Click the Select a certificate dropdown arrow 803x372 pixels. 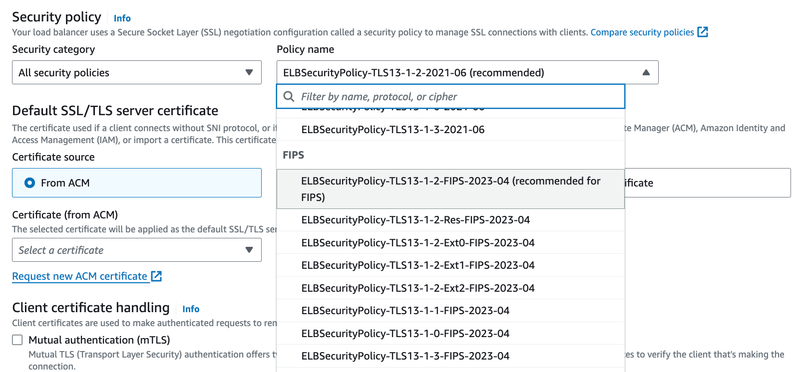click(x=249, y=250)
